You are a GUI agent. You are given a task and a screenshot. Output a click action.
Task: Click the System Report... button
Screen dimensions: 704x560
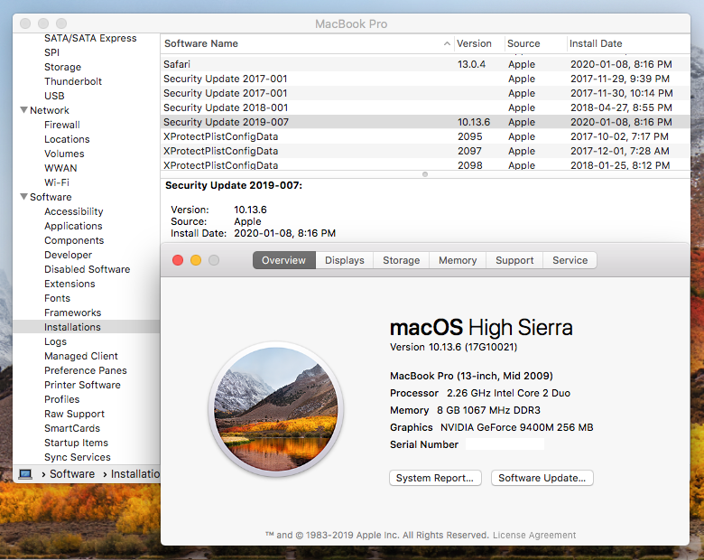[x=435, y=478]
